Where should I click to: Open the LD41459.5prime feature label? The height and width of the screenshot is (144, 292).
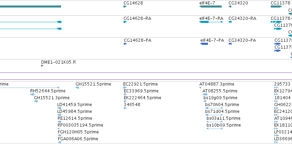[74, 105]
